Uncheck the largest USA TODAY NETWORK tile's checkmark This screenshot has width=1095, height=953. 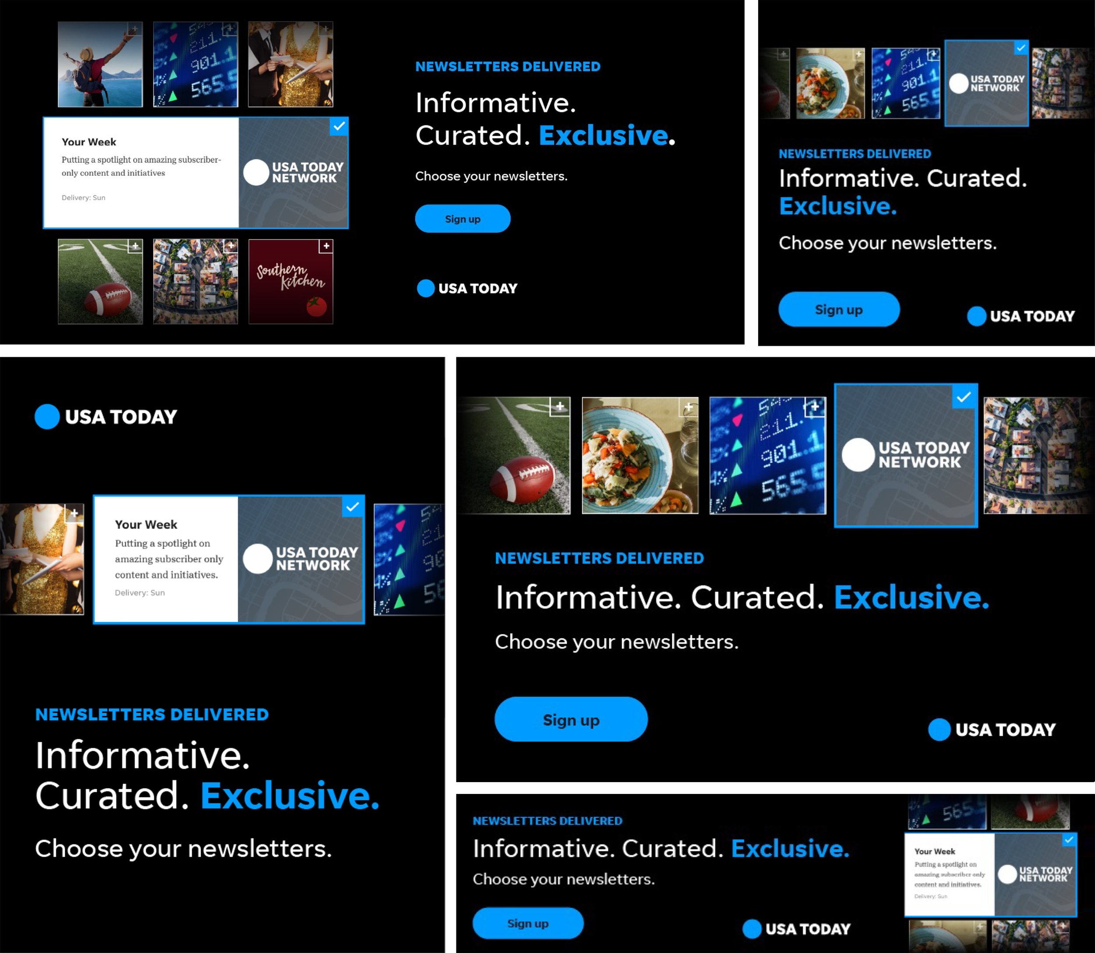964,397
